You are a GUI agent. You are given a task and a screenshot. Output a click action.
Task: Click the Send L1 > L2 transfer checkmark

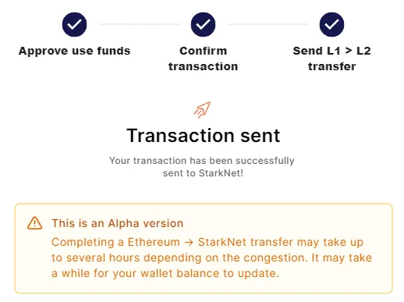[x=331, y=24]
